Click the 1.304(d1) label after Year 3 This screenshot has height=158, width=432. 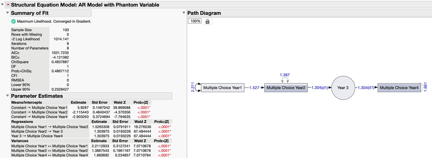click(x=366, y=88)
